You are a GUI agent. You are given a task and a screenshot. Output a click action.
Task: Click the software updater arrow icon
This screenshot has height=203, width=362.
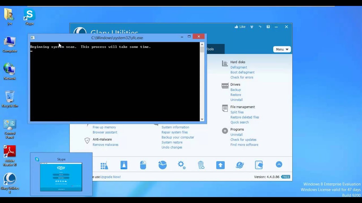tap(220, 165)
